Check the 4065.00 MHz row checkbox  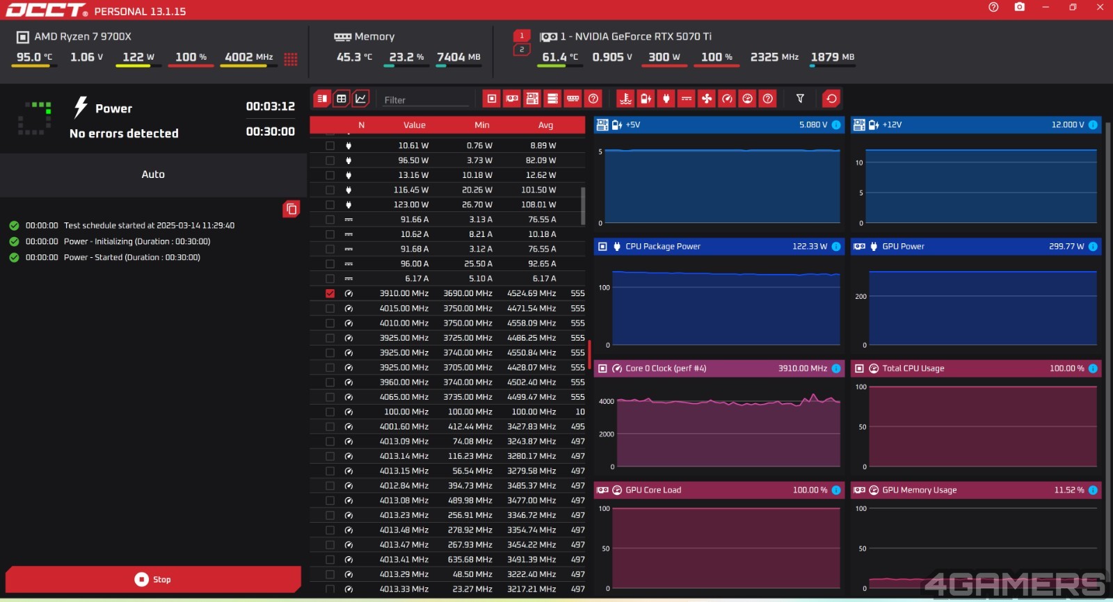(x=330, y=397)
